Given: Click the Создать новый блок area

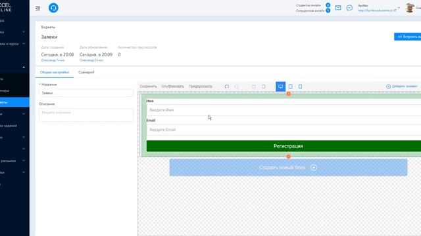Looking at the screenshot, I should [288, 168].
